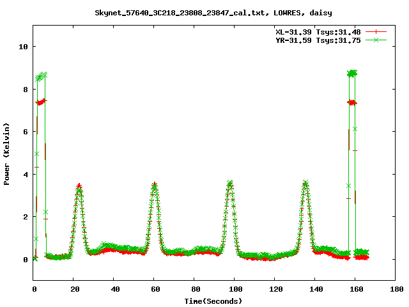Click the x-axis tick label 120

pyautogui.click(x=276, y=289)
